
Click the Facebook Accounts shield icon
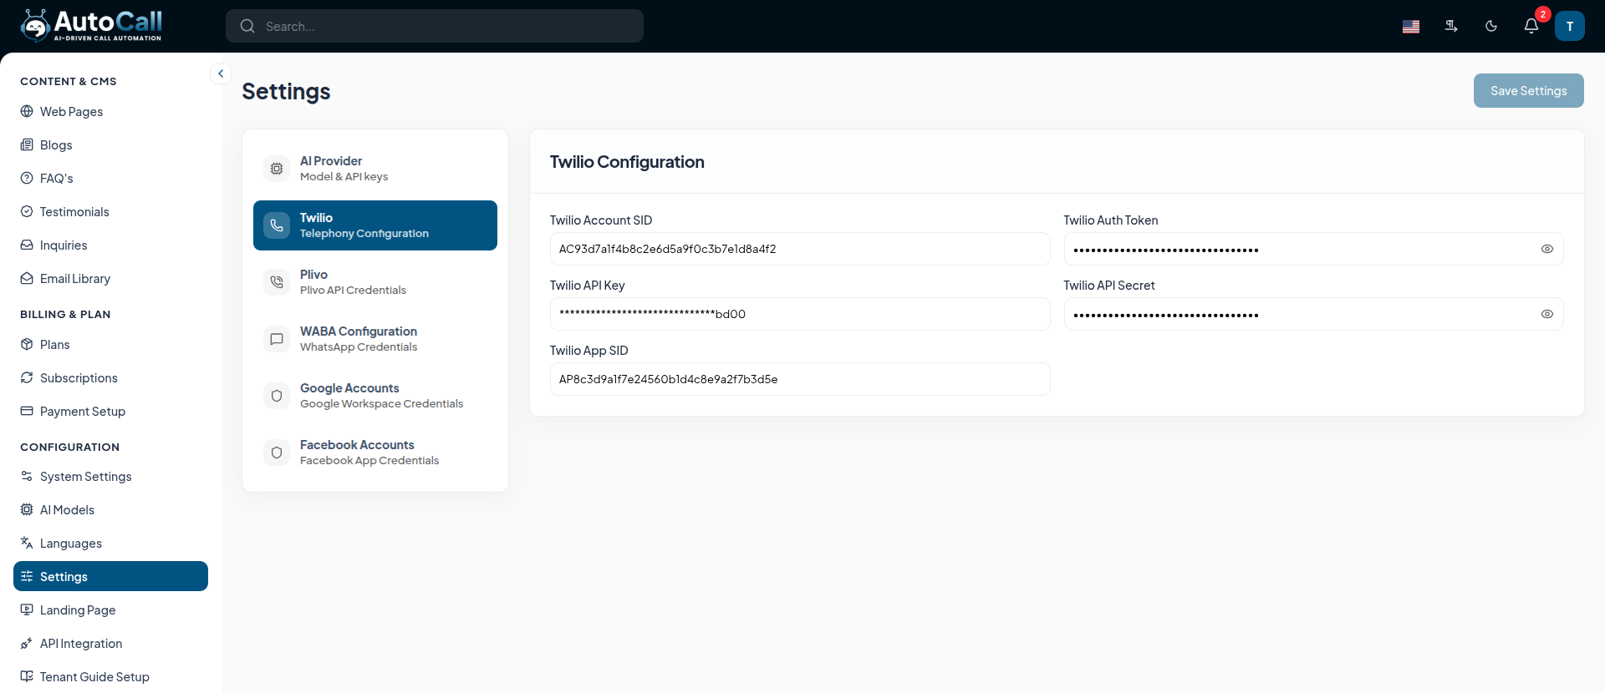coord(277,453)
